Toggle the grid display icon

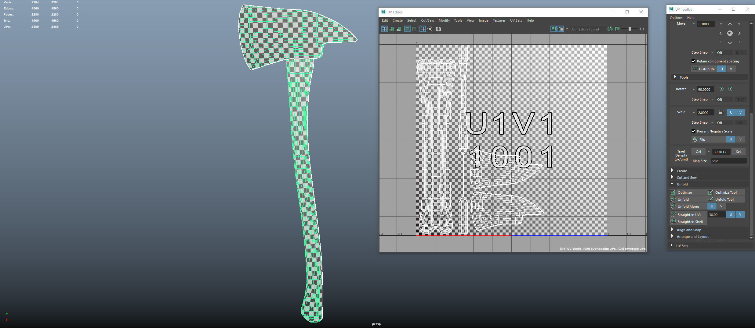423,29
